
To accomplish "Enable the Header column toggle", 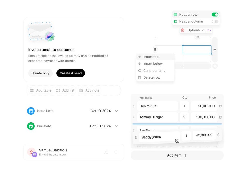I will pyautogui.click(x=215, y=21).
